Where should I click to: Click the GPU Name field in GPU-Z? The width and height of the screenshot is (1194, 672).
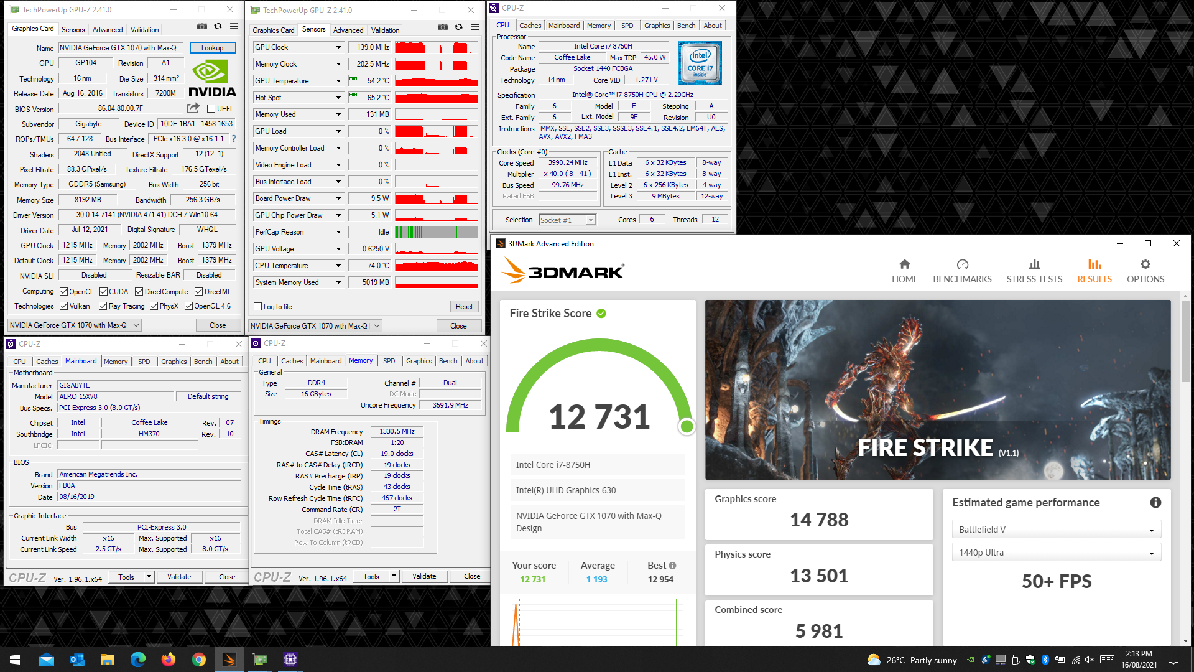click(122, 48)
